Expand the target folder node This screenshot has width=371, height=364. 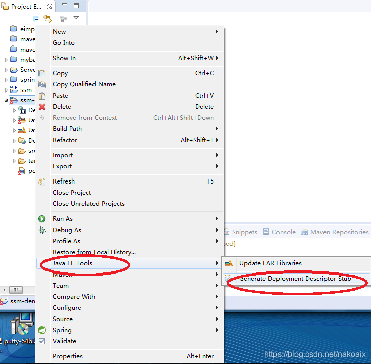pyautogui.click(x=15, y=161)
